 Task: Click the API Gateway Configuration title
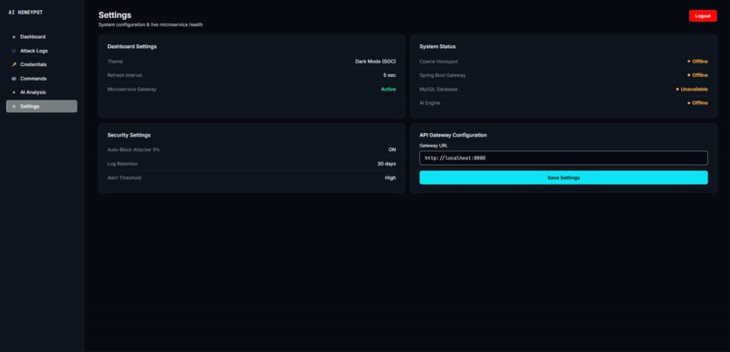click(453, 135)
